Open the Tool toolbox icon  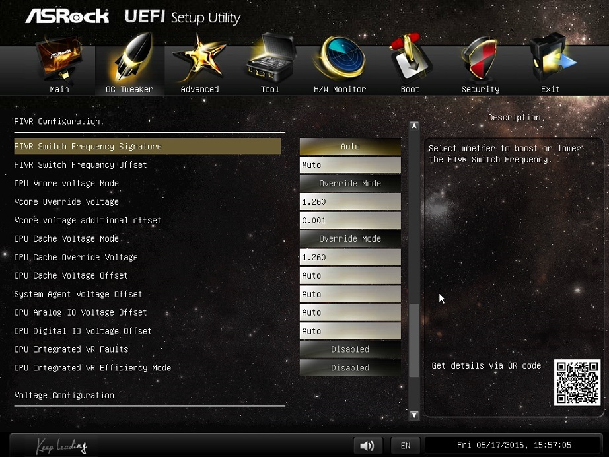pos(271,57)
